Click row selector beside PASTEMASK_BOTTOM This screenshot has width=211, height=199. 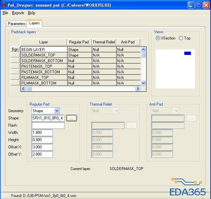pos(15,72)
